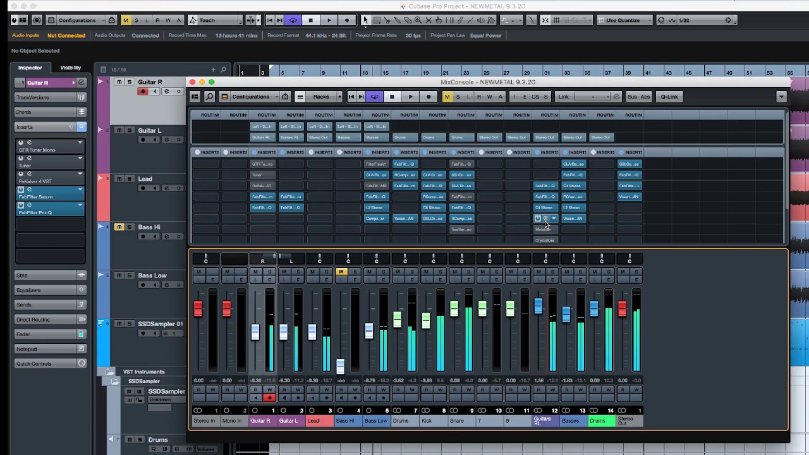Toggle FabFilter Pro-Q insert power in Inspector
The height and width of the screenshot is (455, 809).
tap(21, 205)
